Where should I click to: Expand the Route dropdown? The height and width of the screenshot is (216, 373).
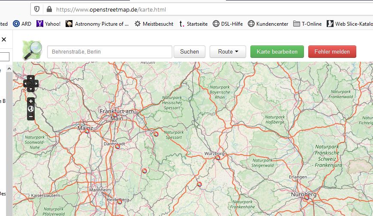[228, 51]
